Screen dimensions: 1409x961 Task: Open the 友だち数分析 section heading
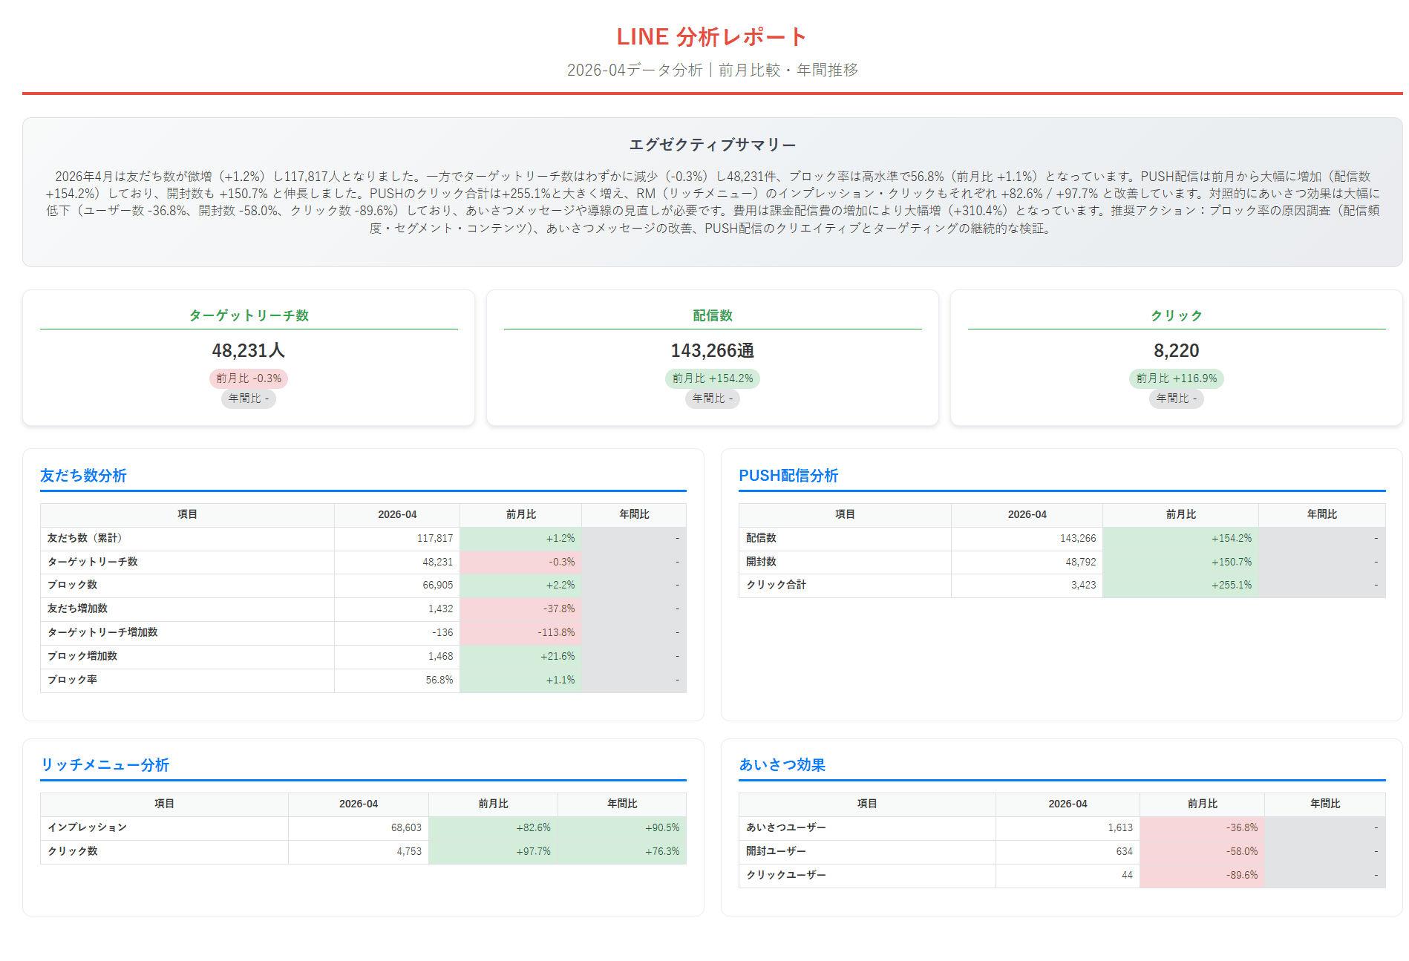(83, 475)
